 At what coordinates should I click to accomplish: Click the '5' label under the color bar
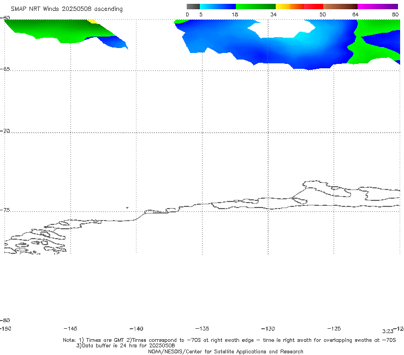(x=201, y=14)
